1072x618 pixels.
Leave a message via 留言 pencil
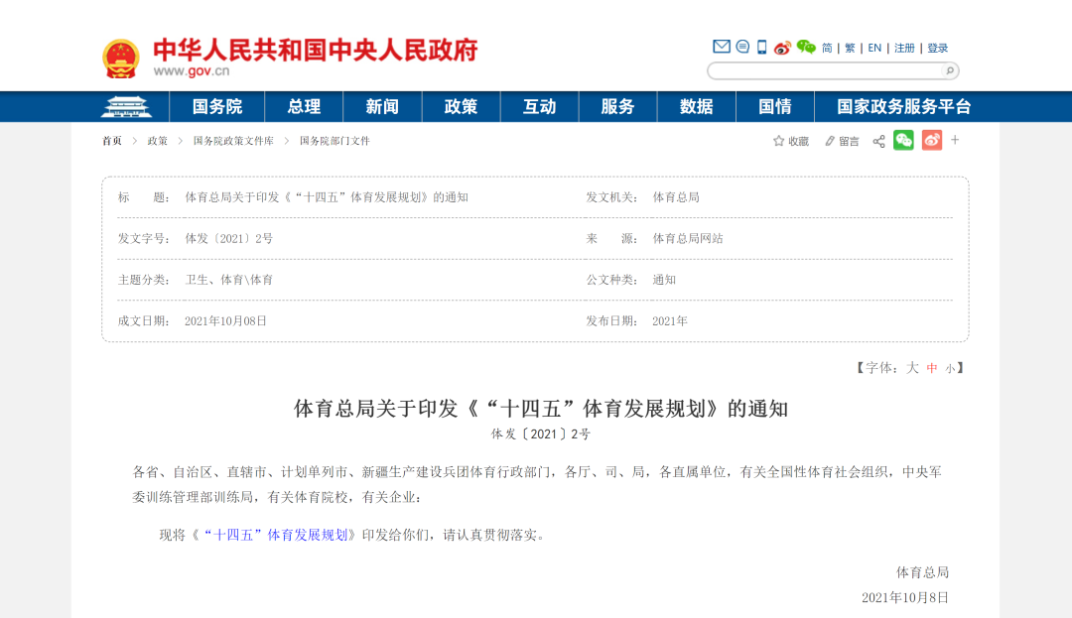[x=842, y=141]
